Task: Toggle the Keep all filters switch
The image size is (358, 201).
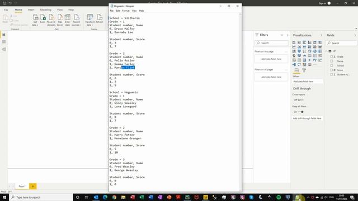Action: pyautogui.click(x=300, y=112)
